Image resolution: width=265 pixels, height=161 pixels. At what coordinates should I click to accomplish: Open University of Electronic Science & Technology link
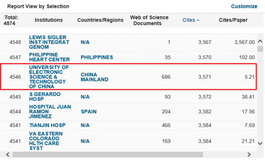(49, 77)
